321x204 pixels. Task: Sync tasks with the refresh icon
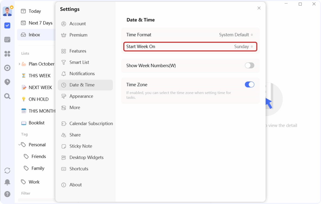(7, 170)
